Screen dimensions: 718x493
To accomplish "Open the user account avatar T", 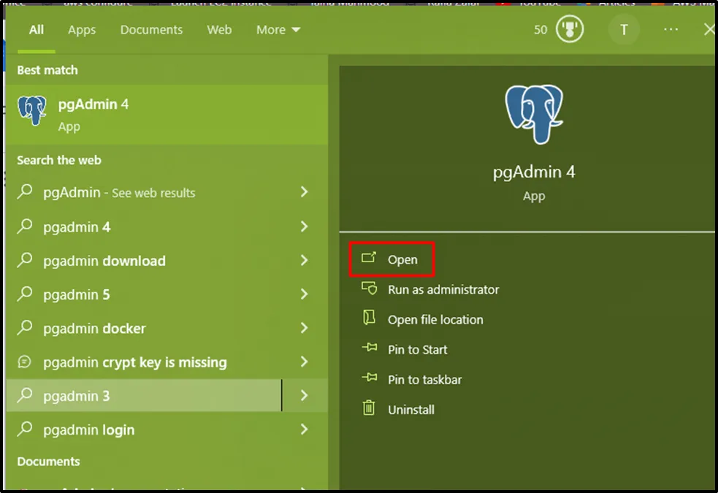I will click(623, 30).
